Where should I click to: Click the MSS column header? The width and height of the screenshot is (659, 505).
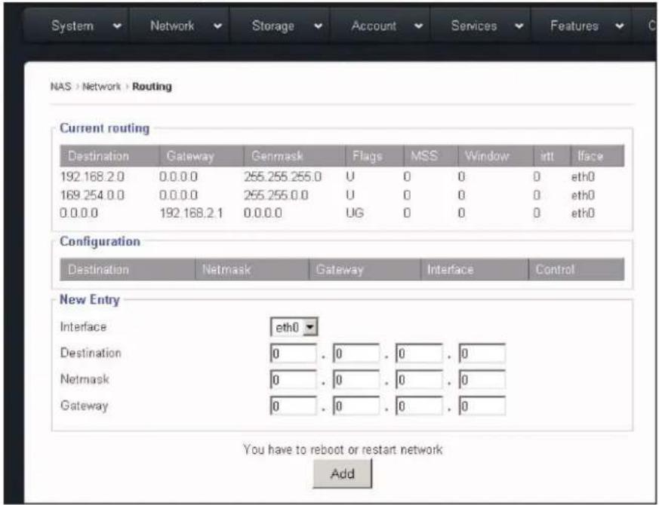(x=430, y=156)
